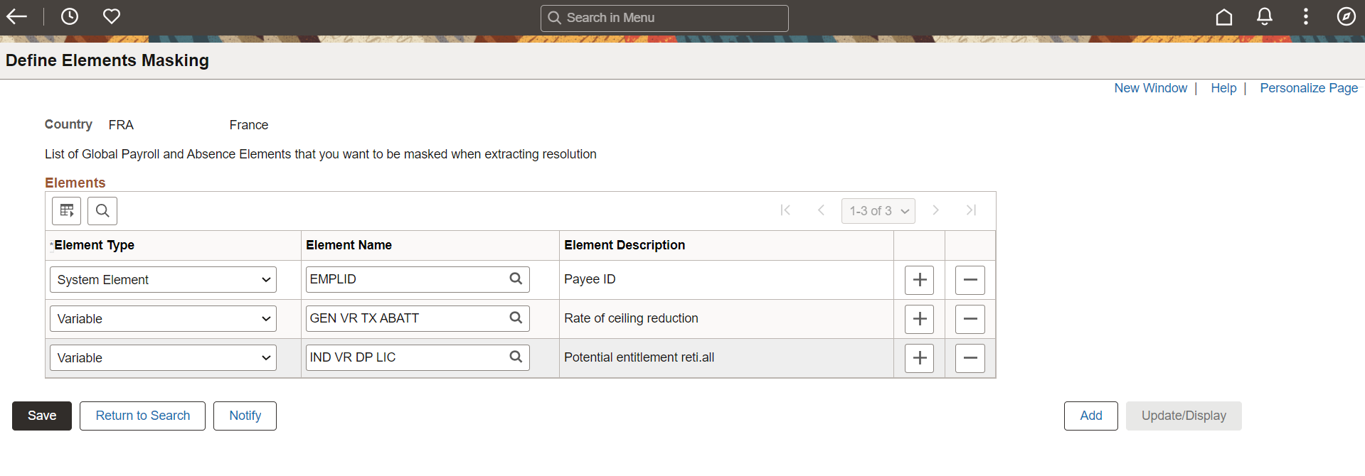
Task: Go to first page of Elements grid
Action: tap(785, 210)
